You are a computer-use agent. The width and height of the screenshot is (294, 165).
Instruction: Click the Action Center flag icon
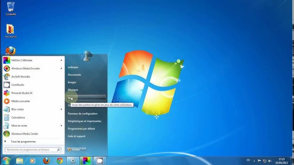point(259,161)
